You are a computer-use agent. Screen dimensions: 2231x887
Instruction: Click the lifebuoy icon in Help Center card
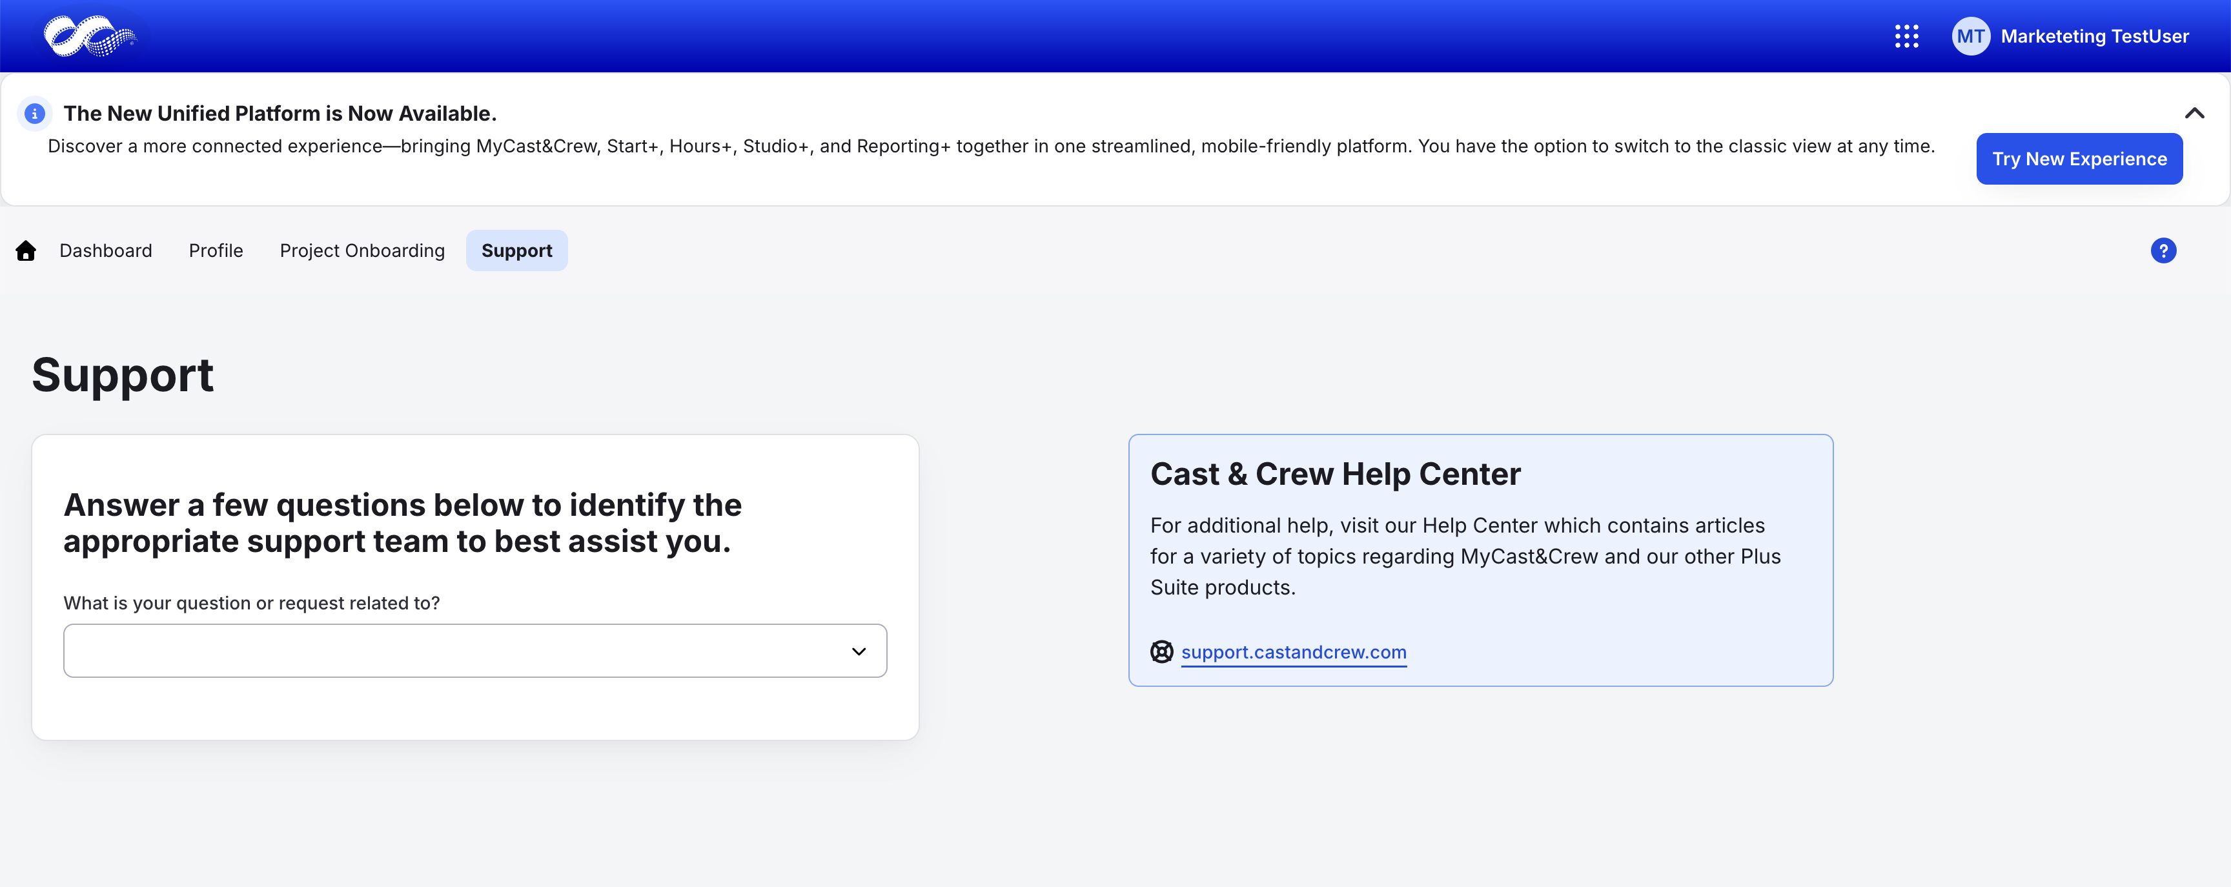click(1161, 651)
